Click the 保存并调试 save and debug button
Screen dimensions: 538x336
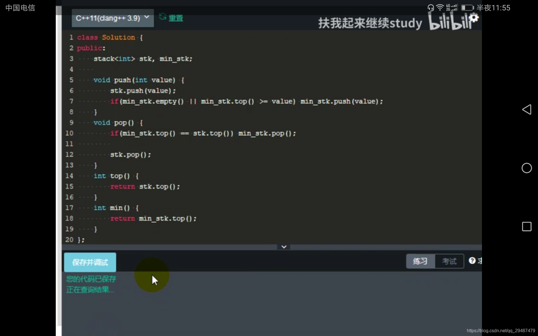tap(90, 262)
